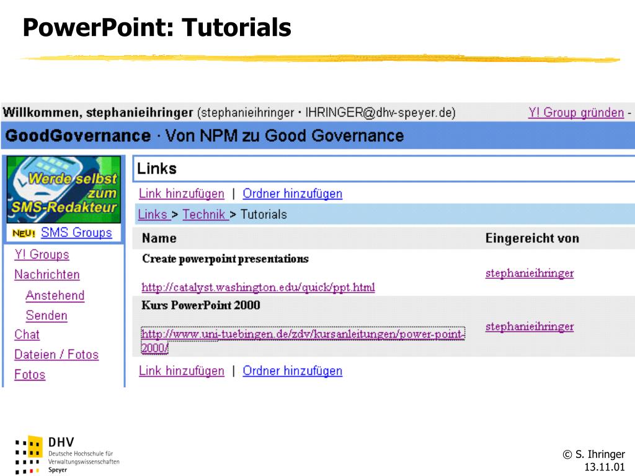Select Kurs PowerPoint 2000 title
Screen dimensions: 635x476
pos(201,305)
